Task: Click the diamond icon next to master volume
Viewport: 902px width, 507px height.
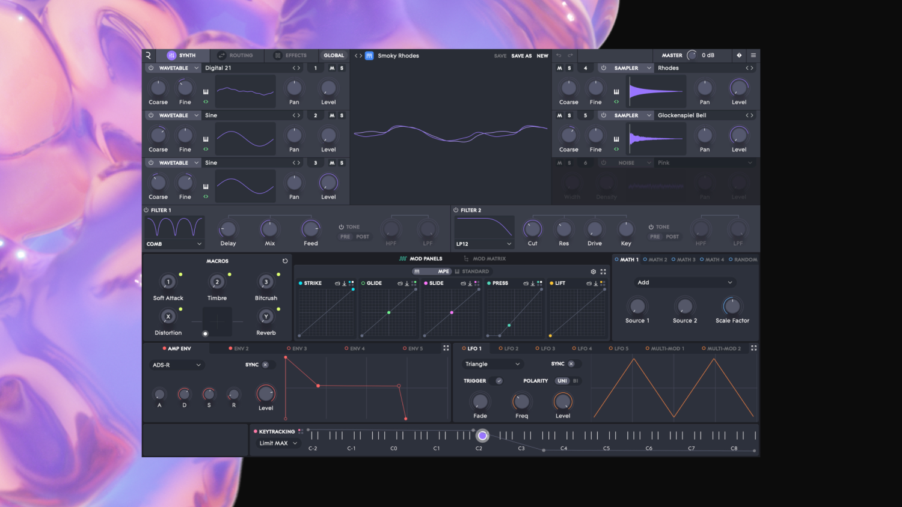Action: (x=739, y=55)
